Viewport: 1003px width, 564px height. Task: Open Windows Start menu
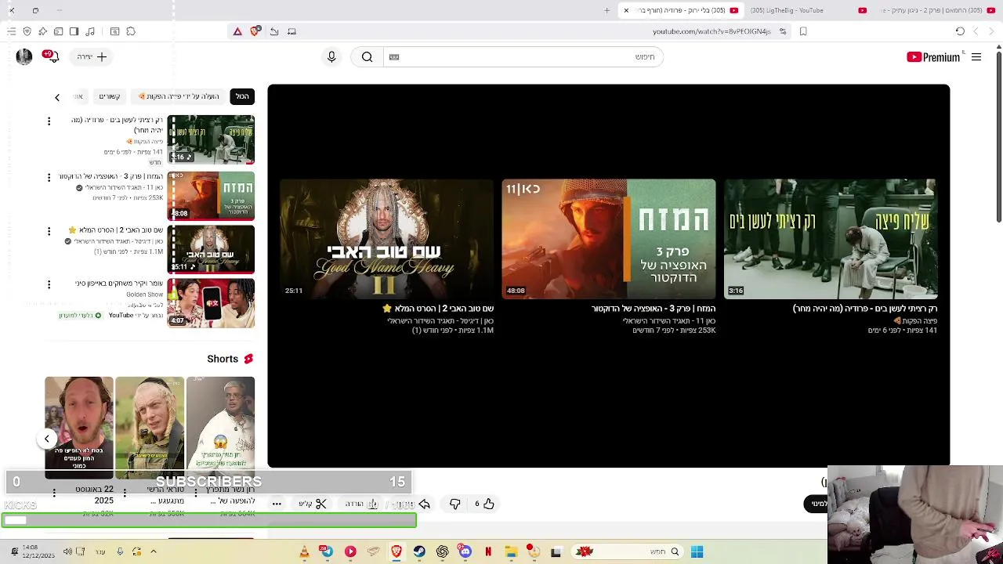(697, 551)
